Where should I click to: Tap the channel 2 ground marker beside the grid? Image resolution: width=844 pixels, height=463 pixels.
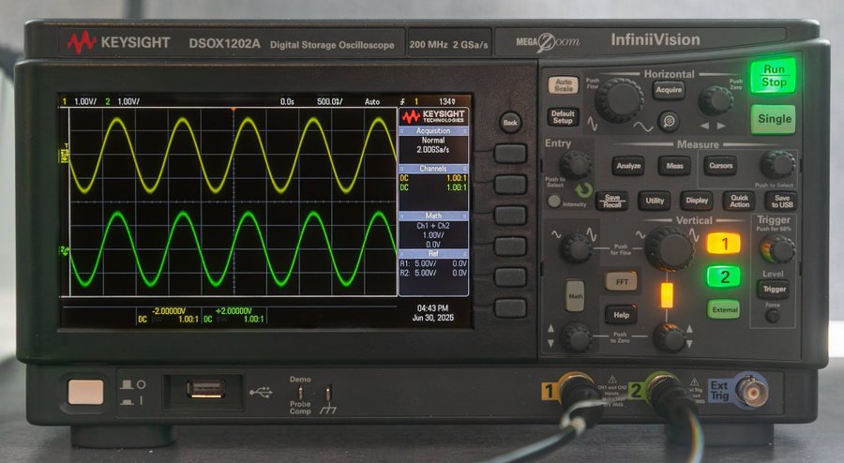click(x=65, y=250)
